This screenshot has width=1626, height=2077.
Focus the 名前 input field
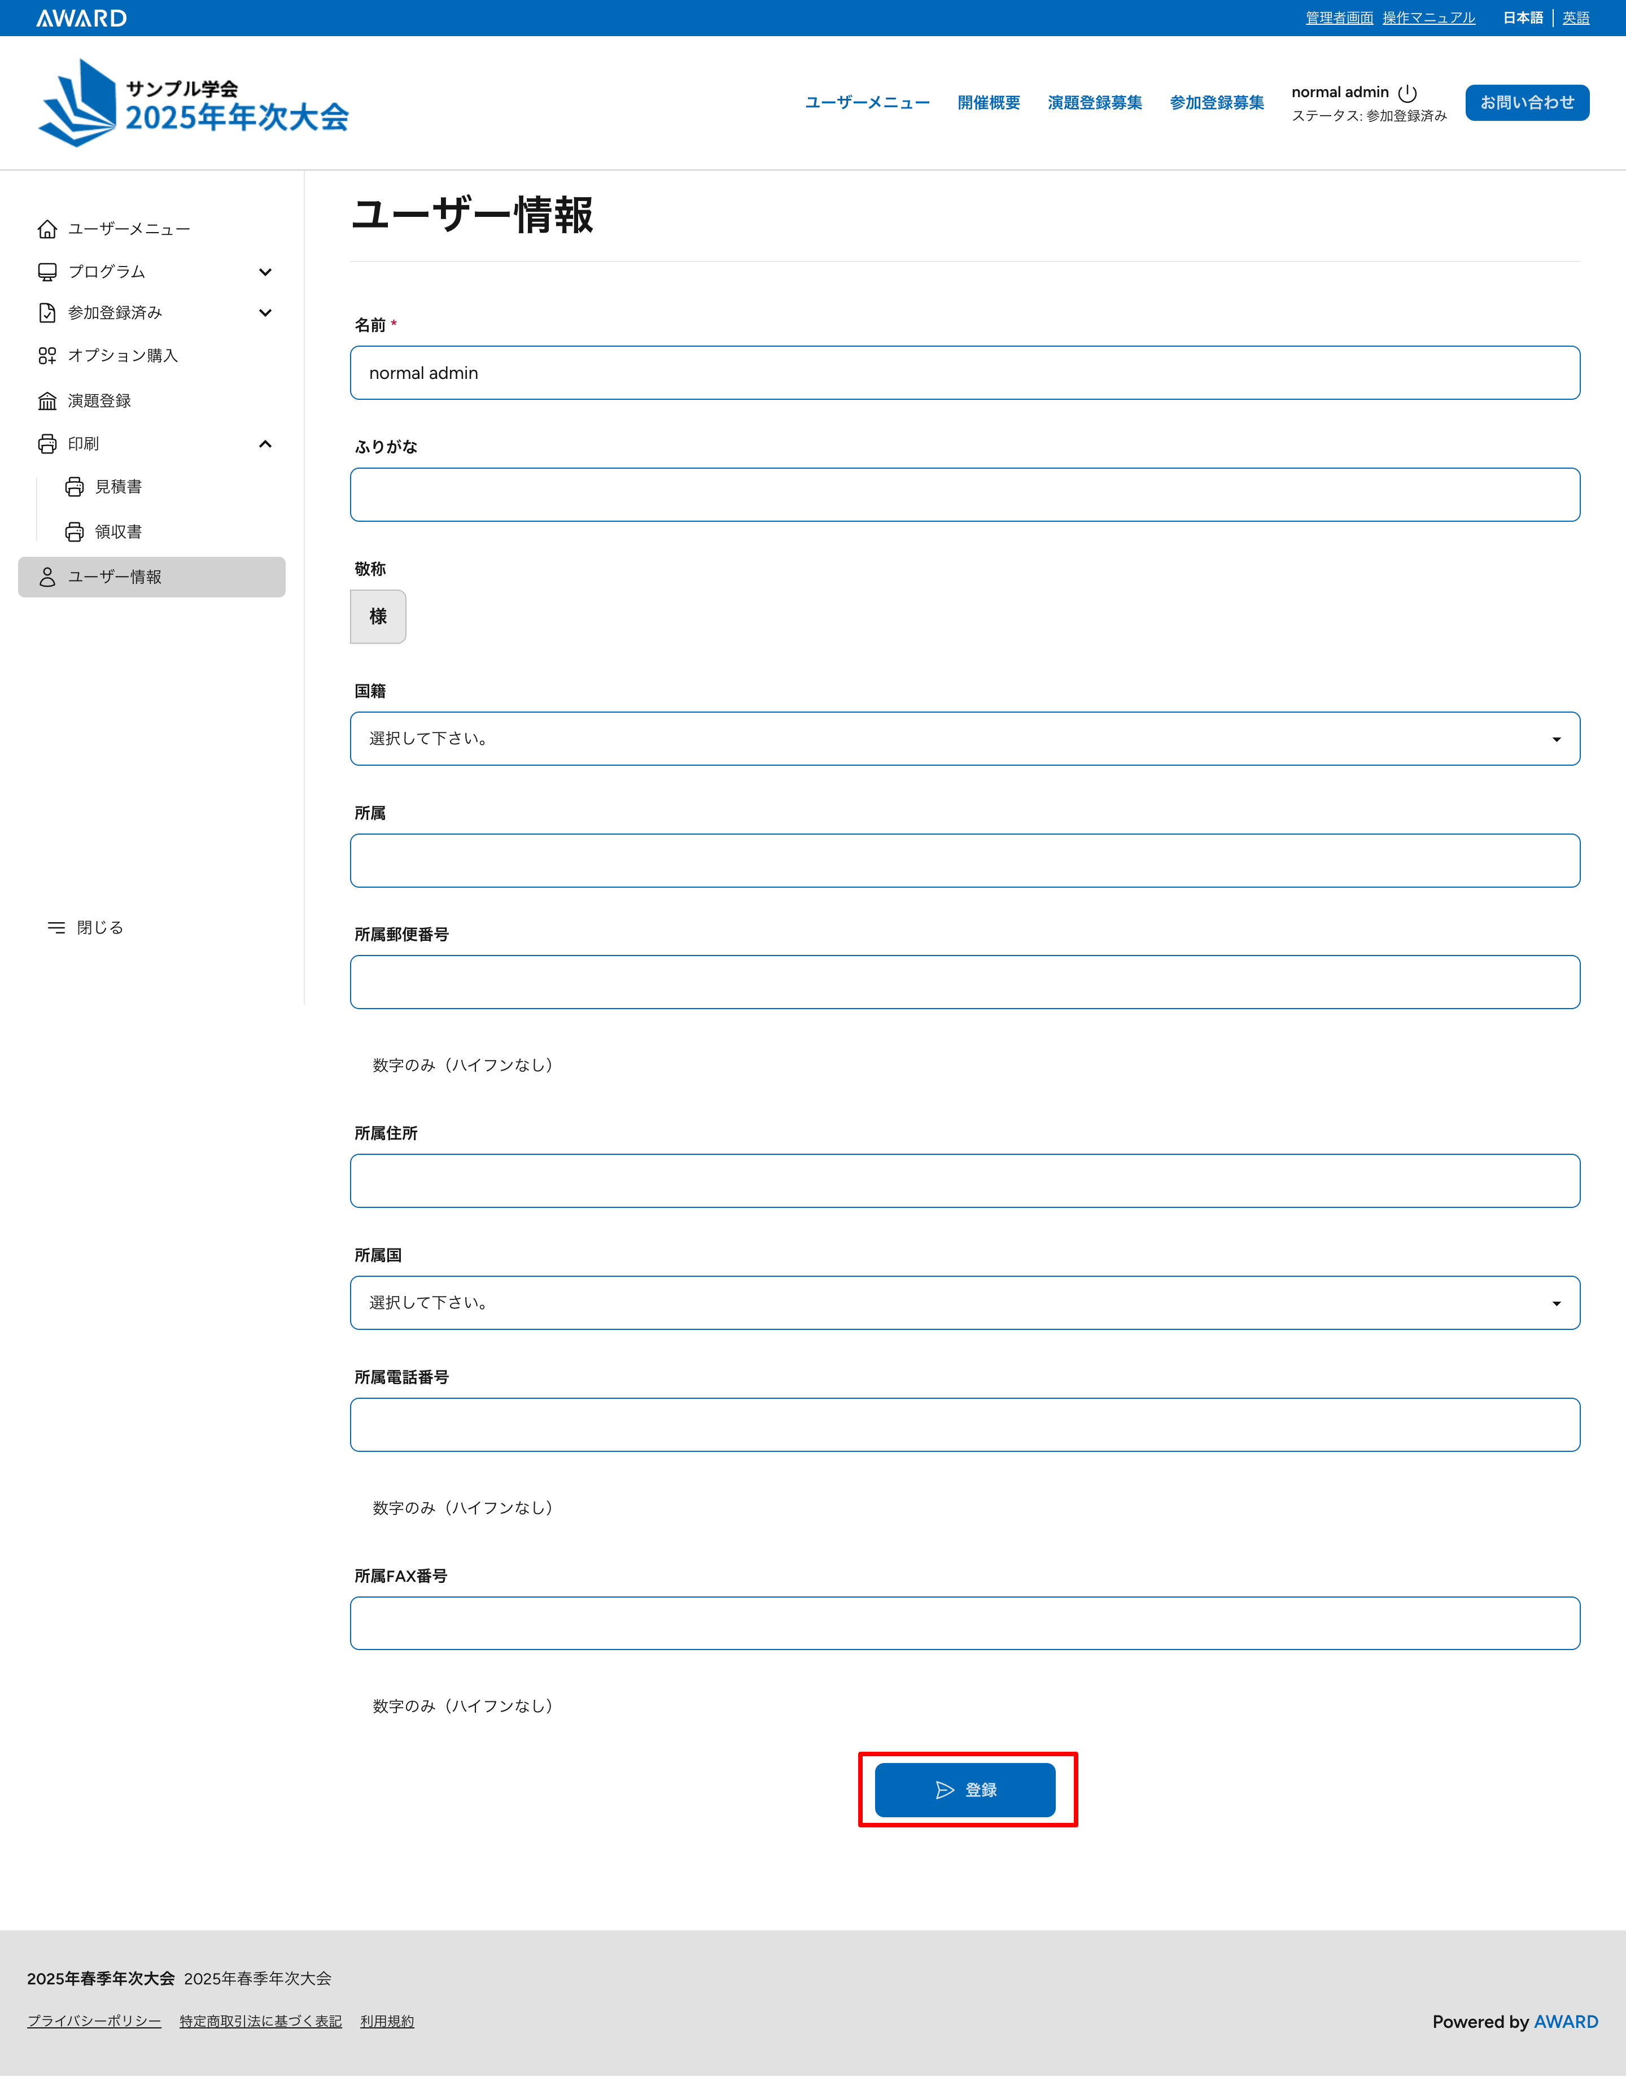click(x=964, y=372)
